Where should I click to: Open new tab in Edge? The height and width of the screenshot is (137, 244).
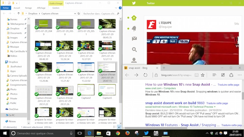(x=164, y=68)
